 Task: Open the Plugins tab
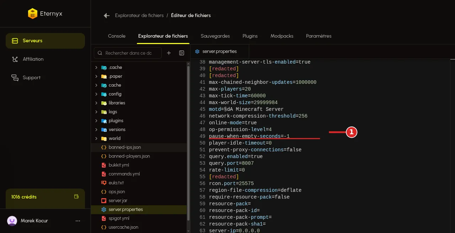[x=250, y=36]
